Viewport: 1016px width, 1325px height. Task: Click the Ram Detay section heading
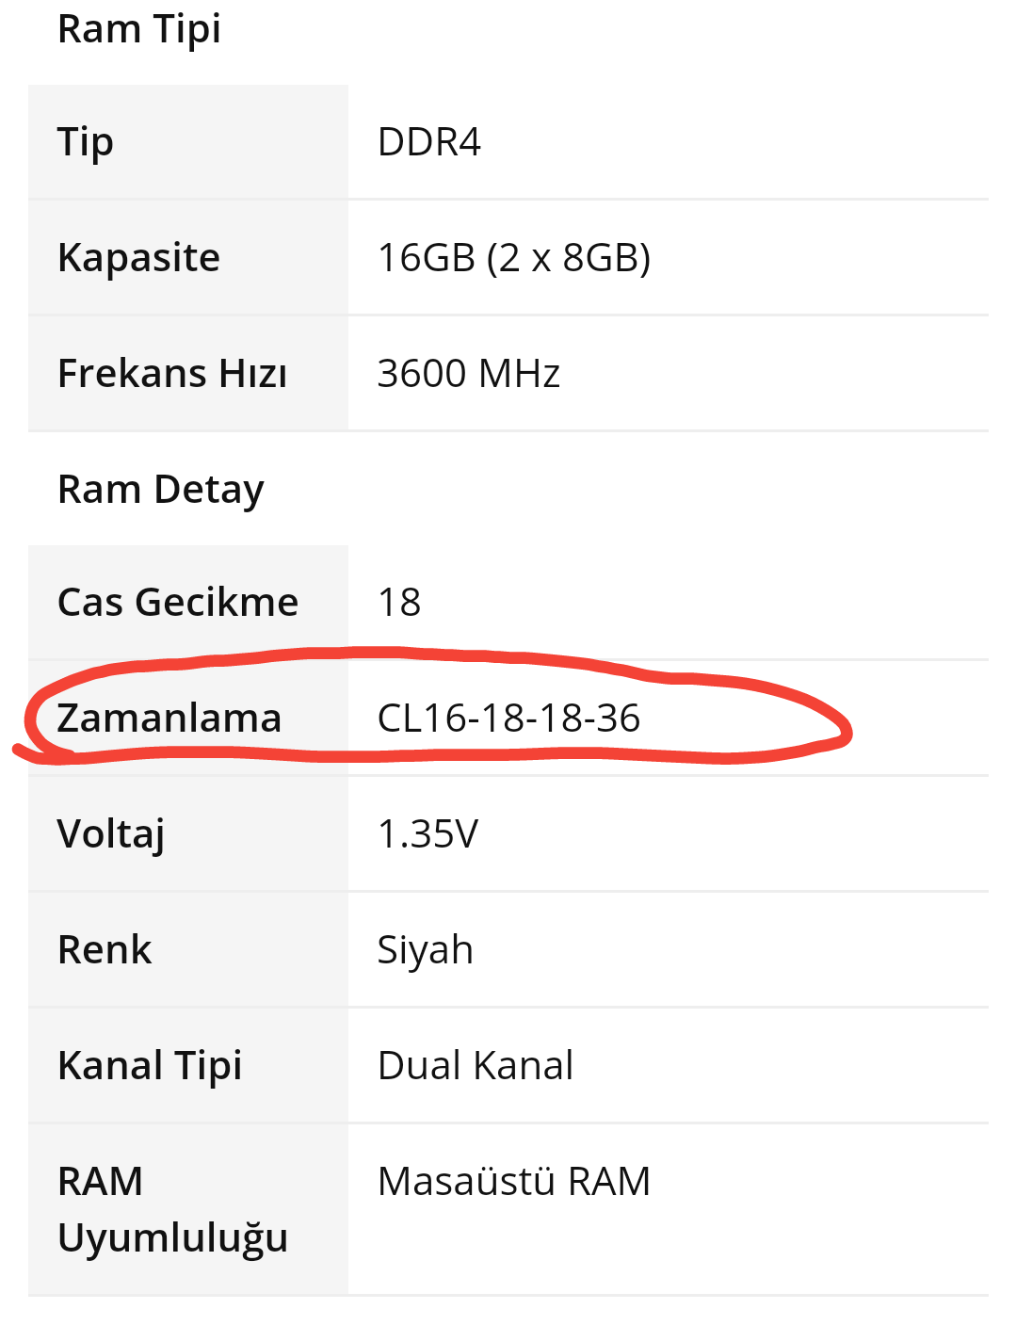[x=161, y=490]
